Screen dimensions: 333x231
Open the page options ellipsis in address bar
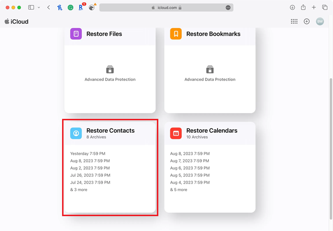point(228,8)
